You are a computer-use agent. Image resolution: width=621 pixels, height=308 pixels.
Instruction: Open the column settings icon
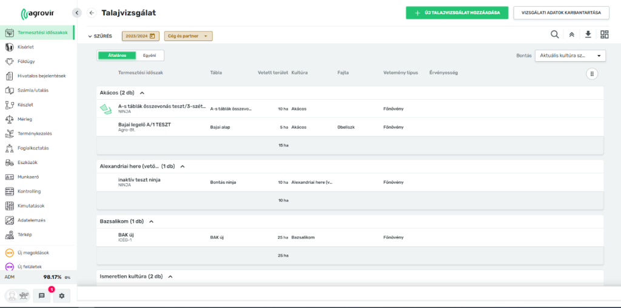(592, 73)
